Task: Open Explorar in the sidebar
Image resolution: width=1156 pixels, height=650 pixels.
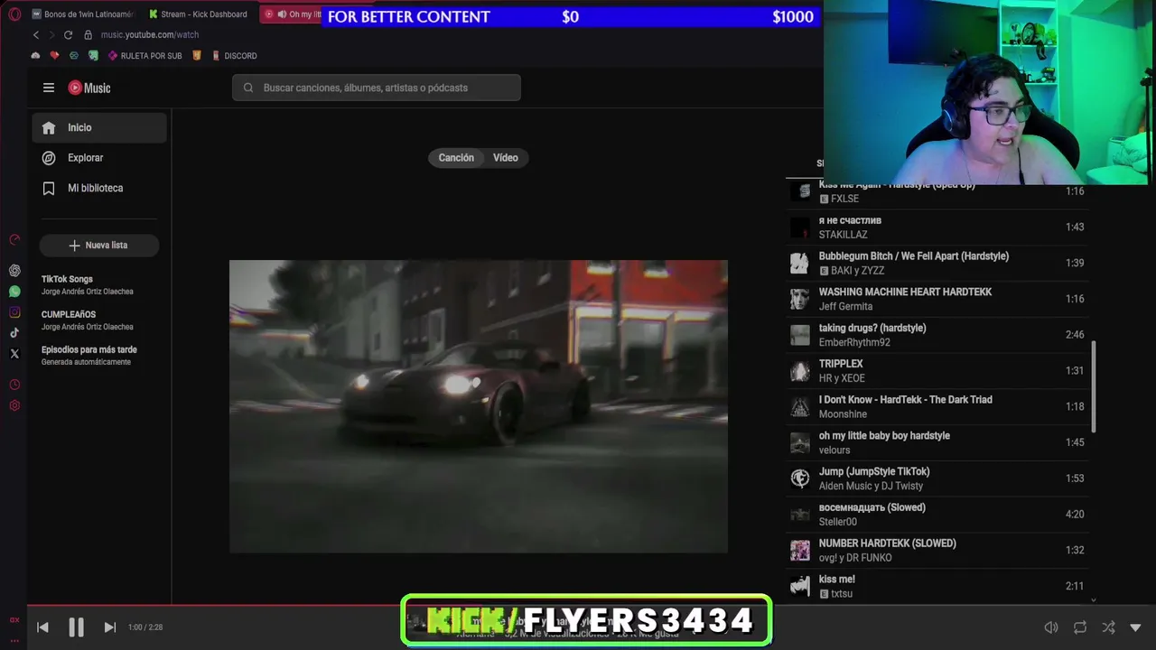Action: point(99,158)
